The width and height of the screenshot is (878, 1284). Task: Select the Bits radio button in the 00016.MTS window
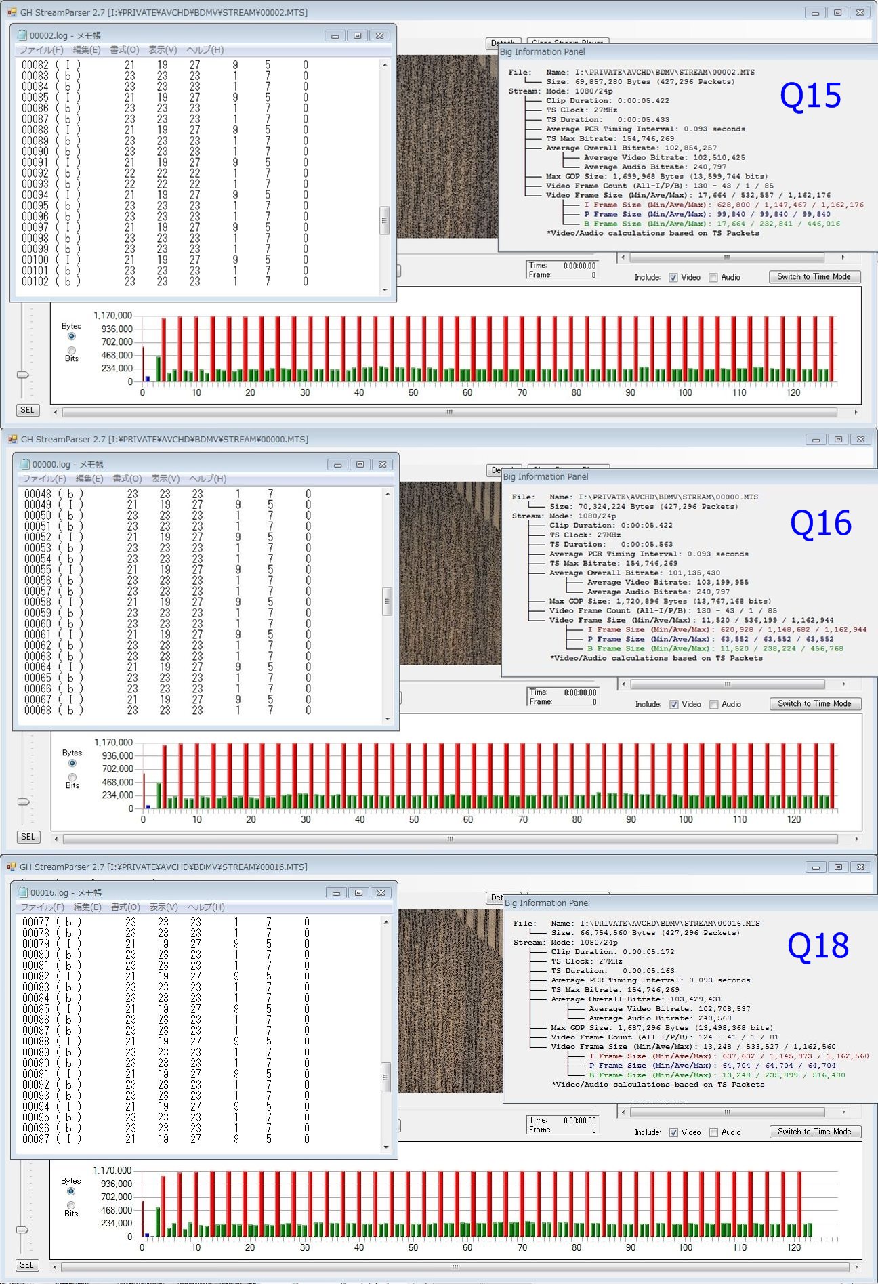71,1205
